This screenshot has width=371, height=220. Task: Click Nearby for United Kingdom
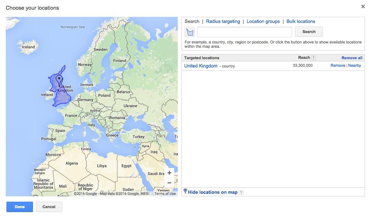[355, 65]
